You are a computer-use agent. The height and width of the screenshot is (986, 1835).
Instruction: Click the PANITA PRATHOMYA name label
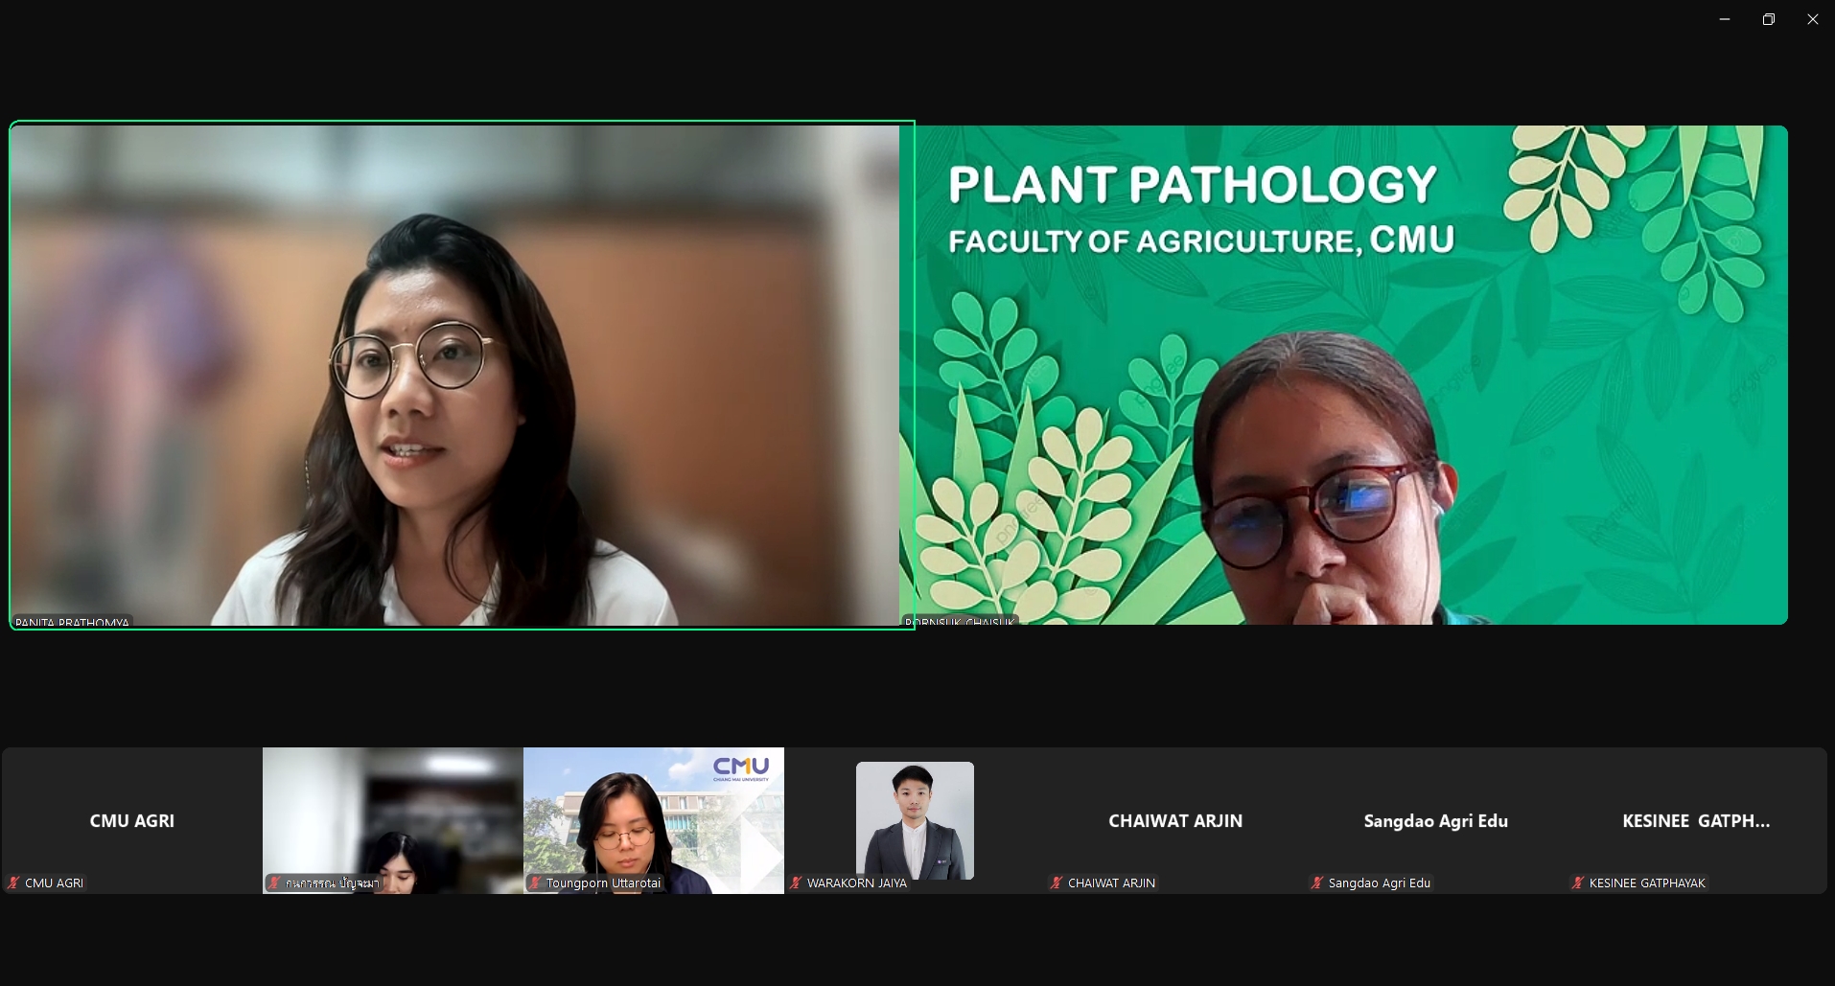point(72,622)
